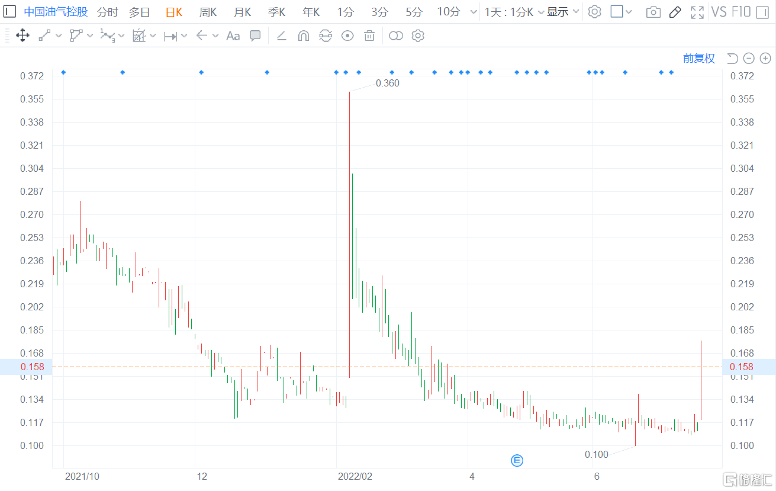Expand the layout options arrow
The height and width of the screenshot is (491, 776).
pos(629,12)
